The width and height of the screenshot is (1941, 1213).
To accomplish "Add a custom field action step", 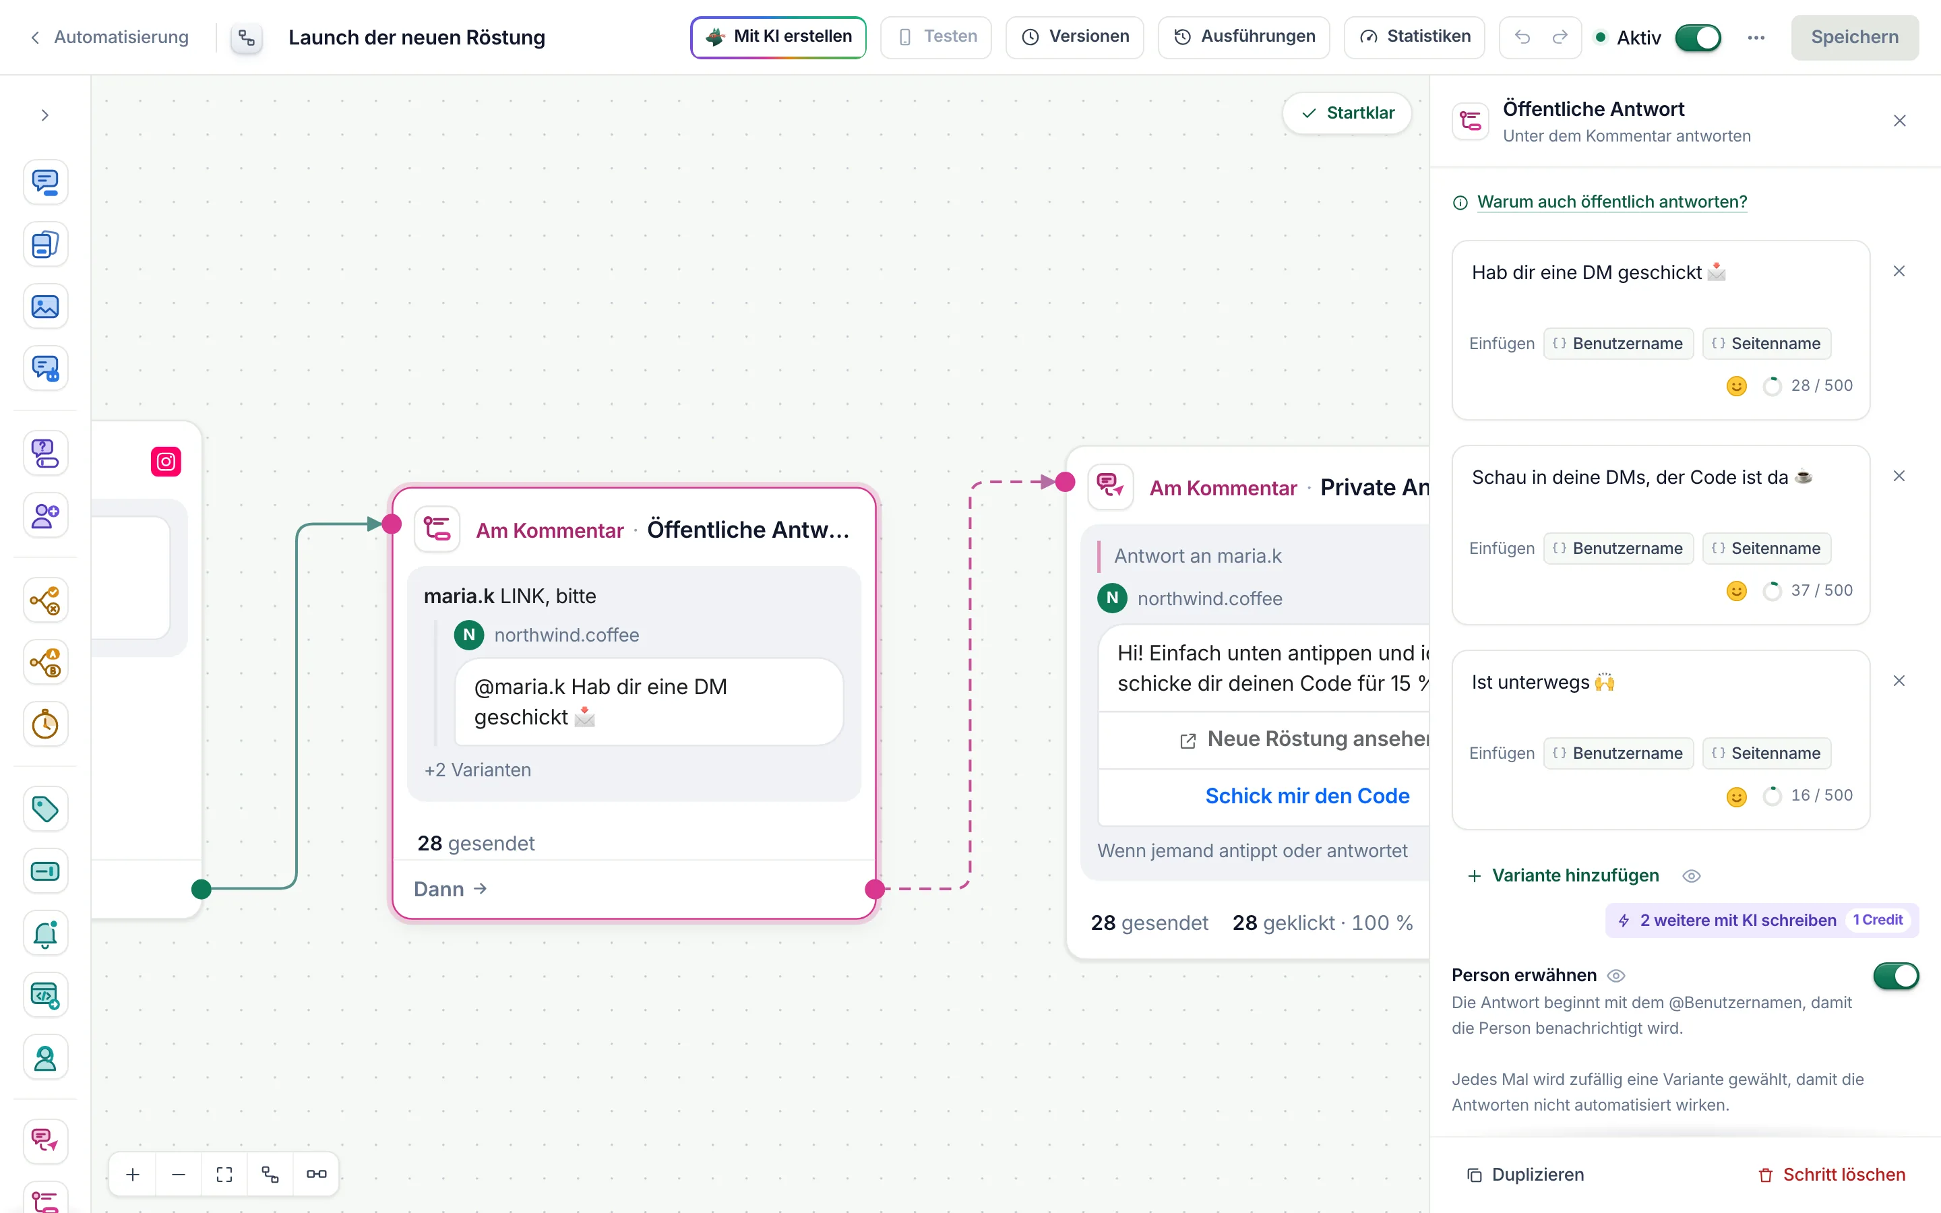I will (45, 871).
